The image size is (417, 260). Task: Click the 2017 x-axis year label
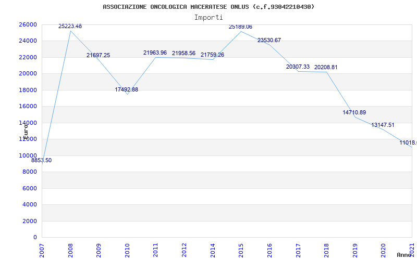tap(298, 250)
